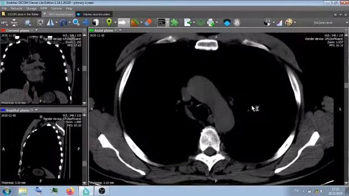Click the green 3D cube icon
Viewport: 349px width, 196px height.
click(x=201, y=22)
